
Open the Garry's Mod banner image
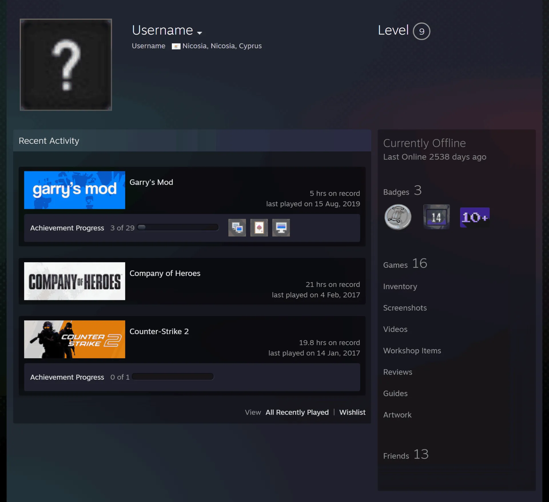pos(75,190)
